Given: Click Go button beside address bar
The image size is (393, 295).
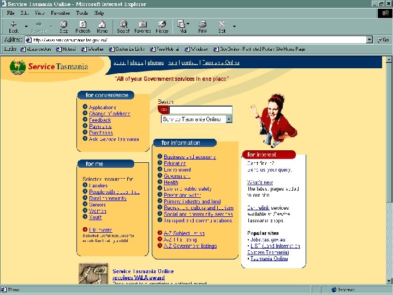Looking at the screenshot, I should [383, 40].
